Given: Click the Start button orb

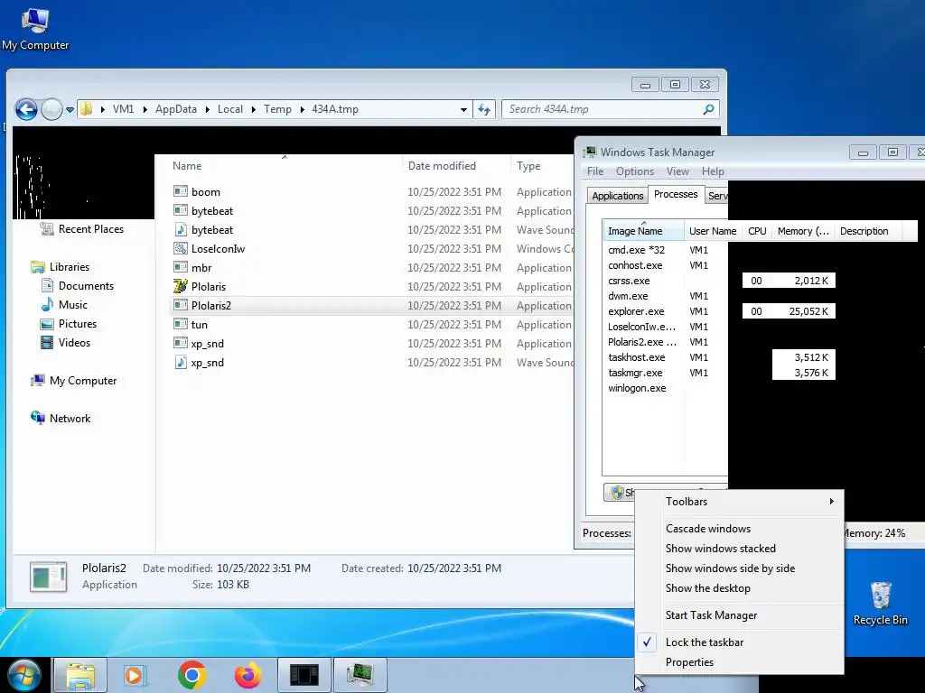Looking at the screenshot, I should [24, 675].
